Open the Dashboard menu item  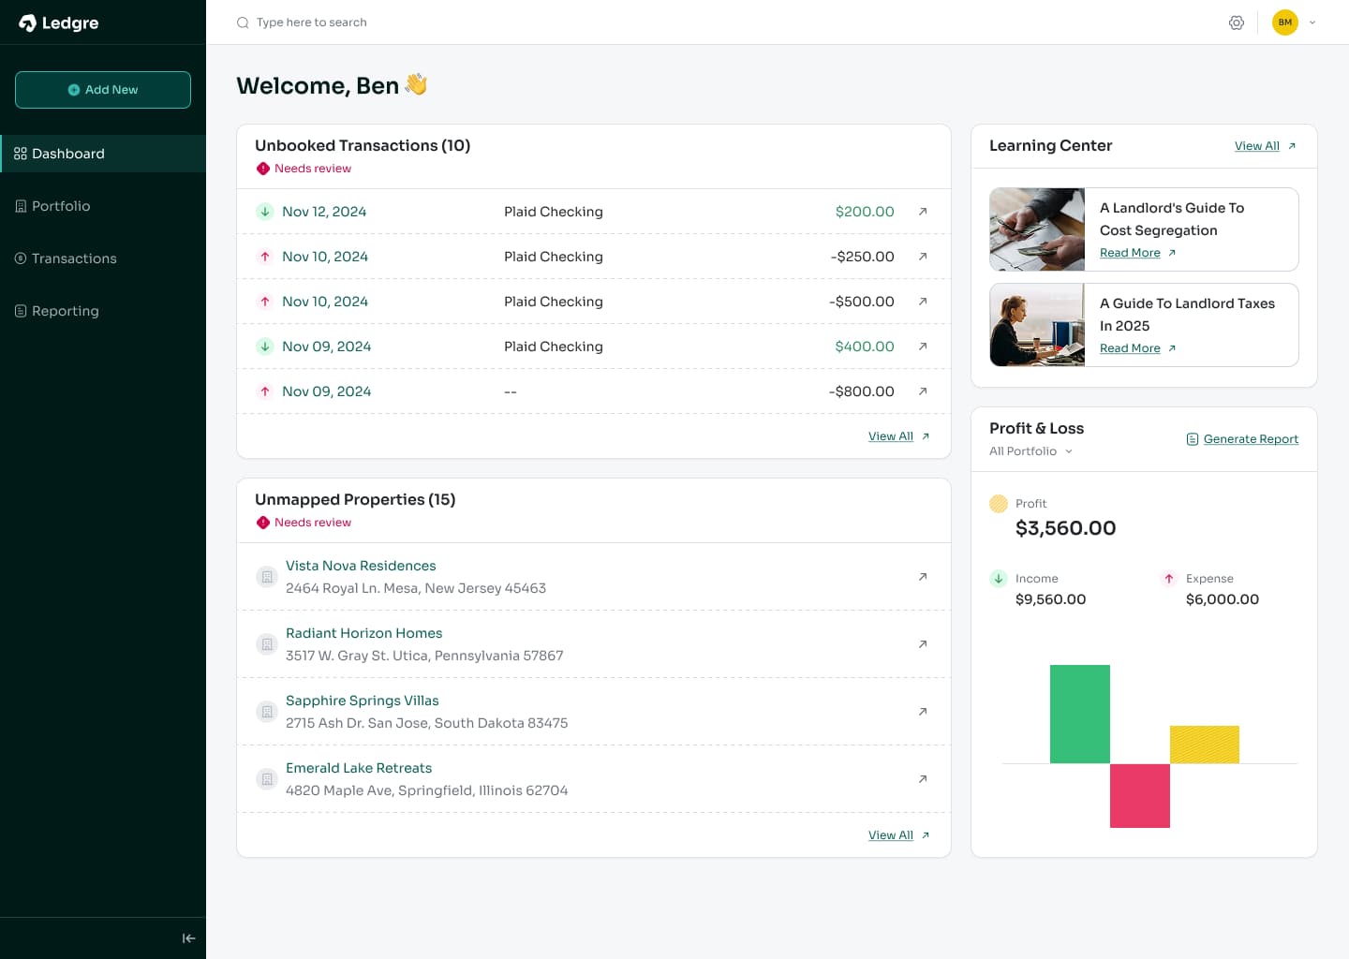[x=68, y=154]
